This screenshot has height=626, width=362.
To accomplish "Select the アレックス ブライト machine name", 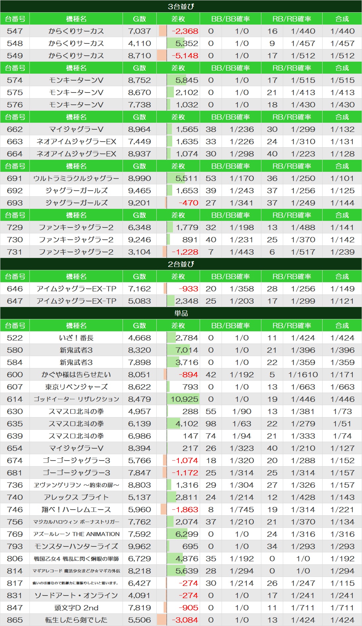I will tap(76, 497).
